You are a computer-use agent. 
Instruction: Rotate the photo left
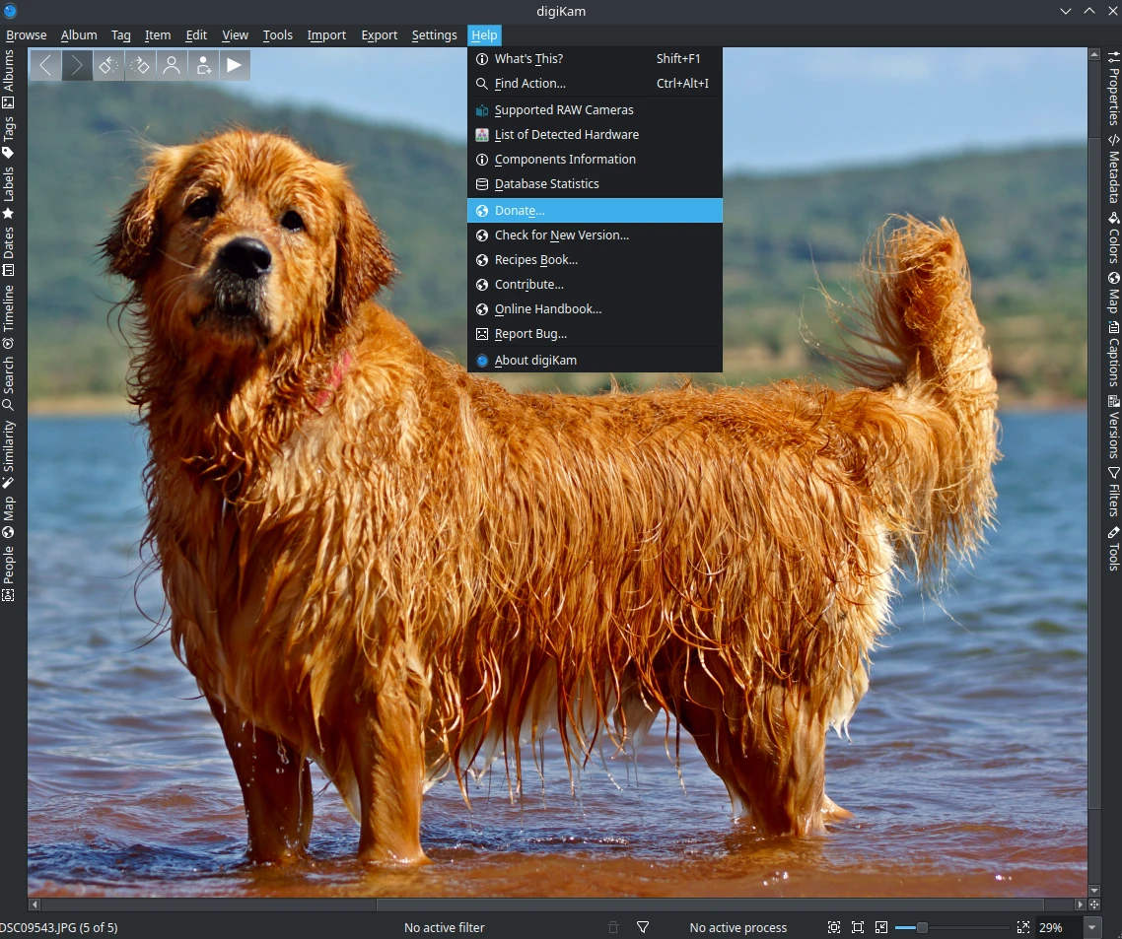pos(108,66)
